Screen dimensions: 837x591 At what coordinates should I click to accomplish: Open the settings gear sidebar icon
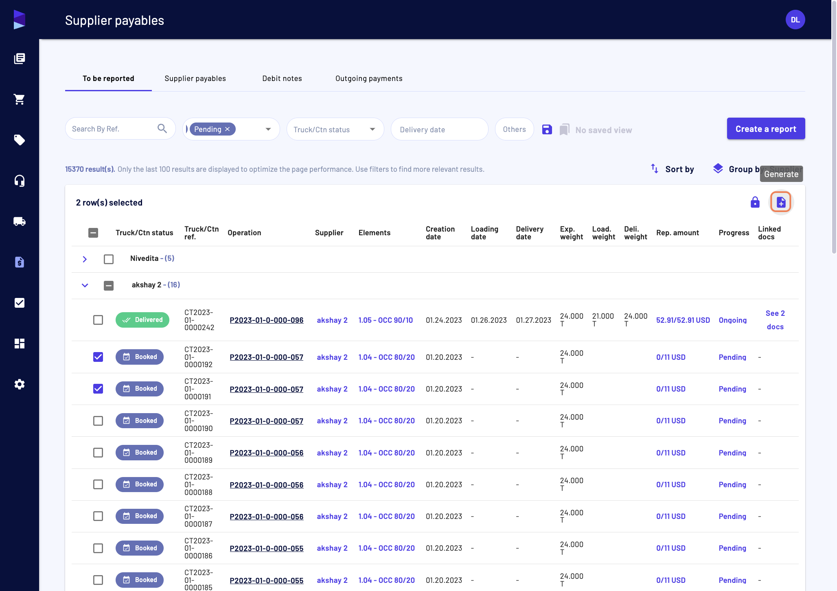coord(19,384)
